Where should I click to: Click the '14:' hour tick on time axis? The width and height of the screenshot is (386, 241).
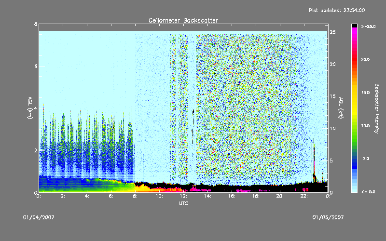(207, 196)
